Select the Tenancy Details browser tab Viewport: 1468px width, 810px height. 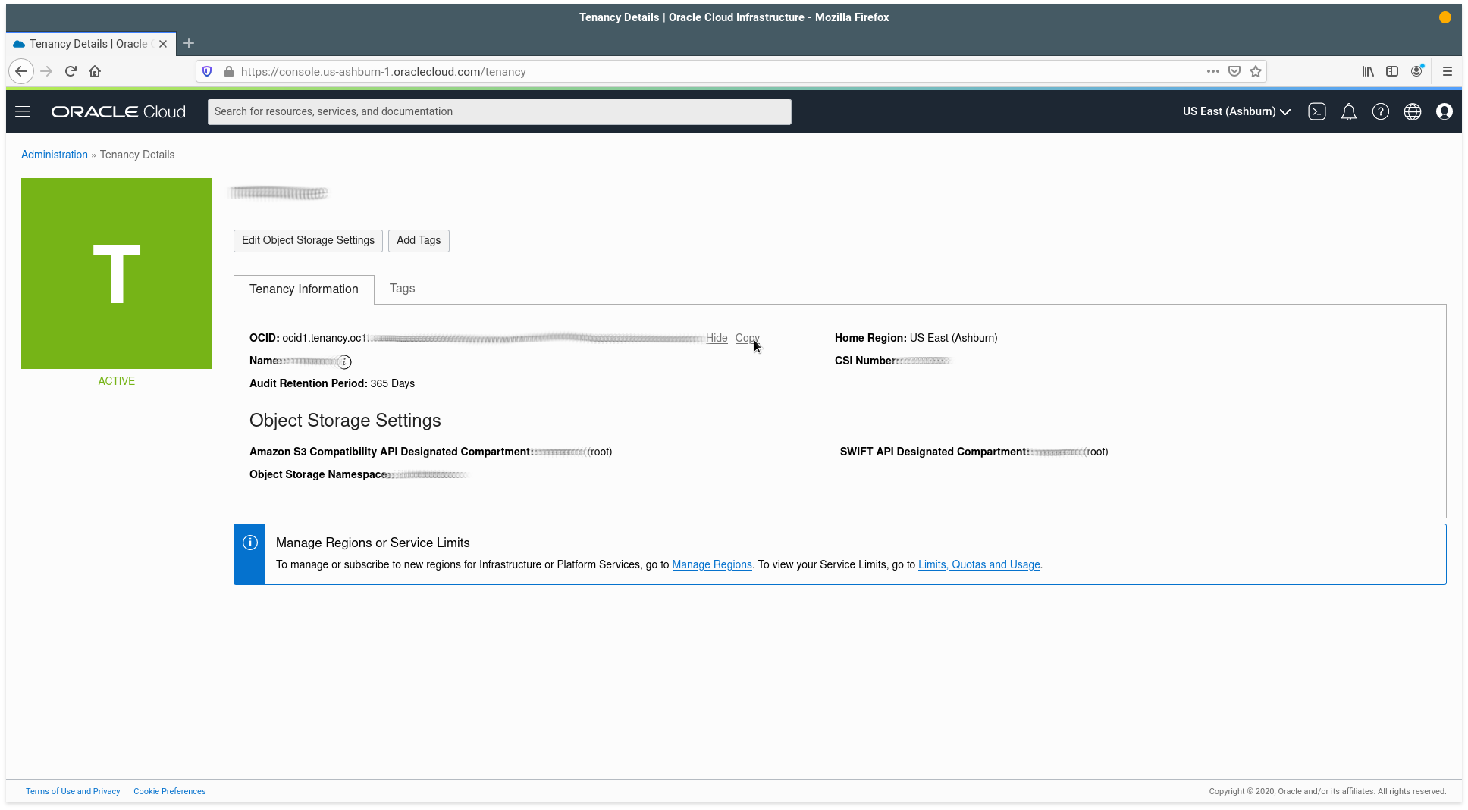click(x=91, y=44)
